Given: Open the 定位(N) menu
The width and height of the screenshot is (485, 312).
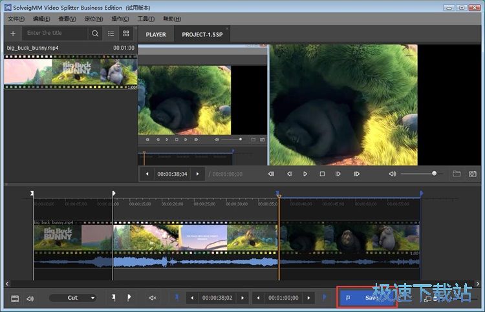Looking at the screenshot, I should (x=93, y=19).
